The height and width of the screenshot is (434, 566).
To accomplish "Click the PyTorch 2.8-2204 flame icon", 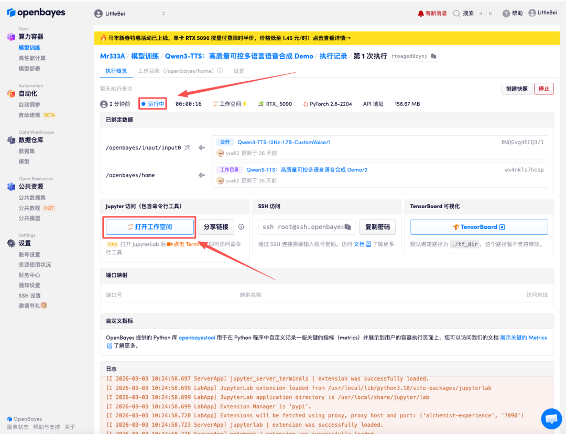I will click(x=306, y=104).
